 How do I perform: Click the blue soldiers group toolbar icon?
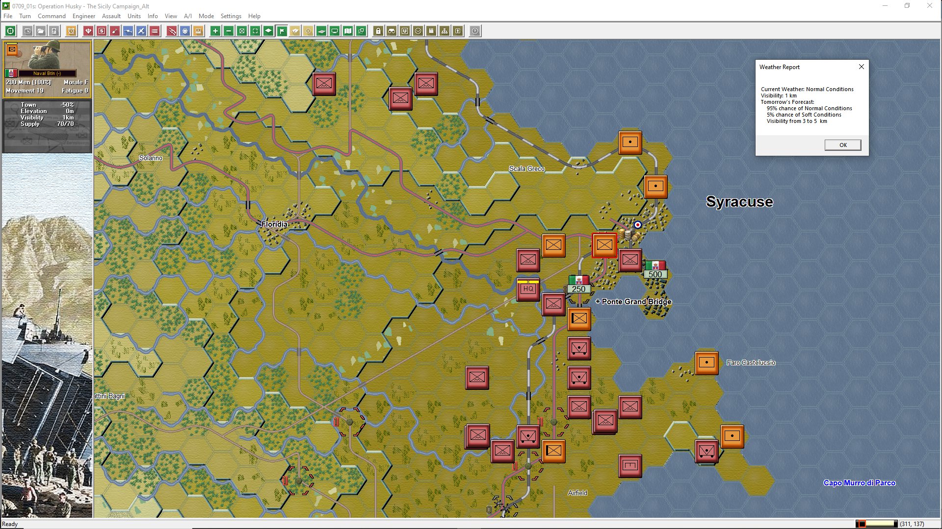tap(185, 31)
